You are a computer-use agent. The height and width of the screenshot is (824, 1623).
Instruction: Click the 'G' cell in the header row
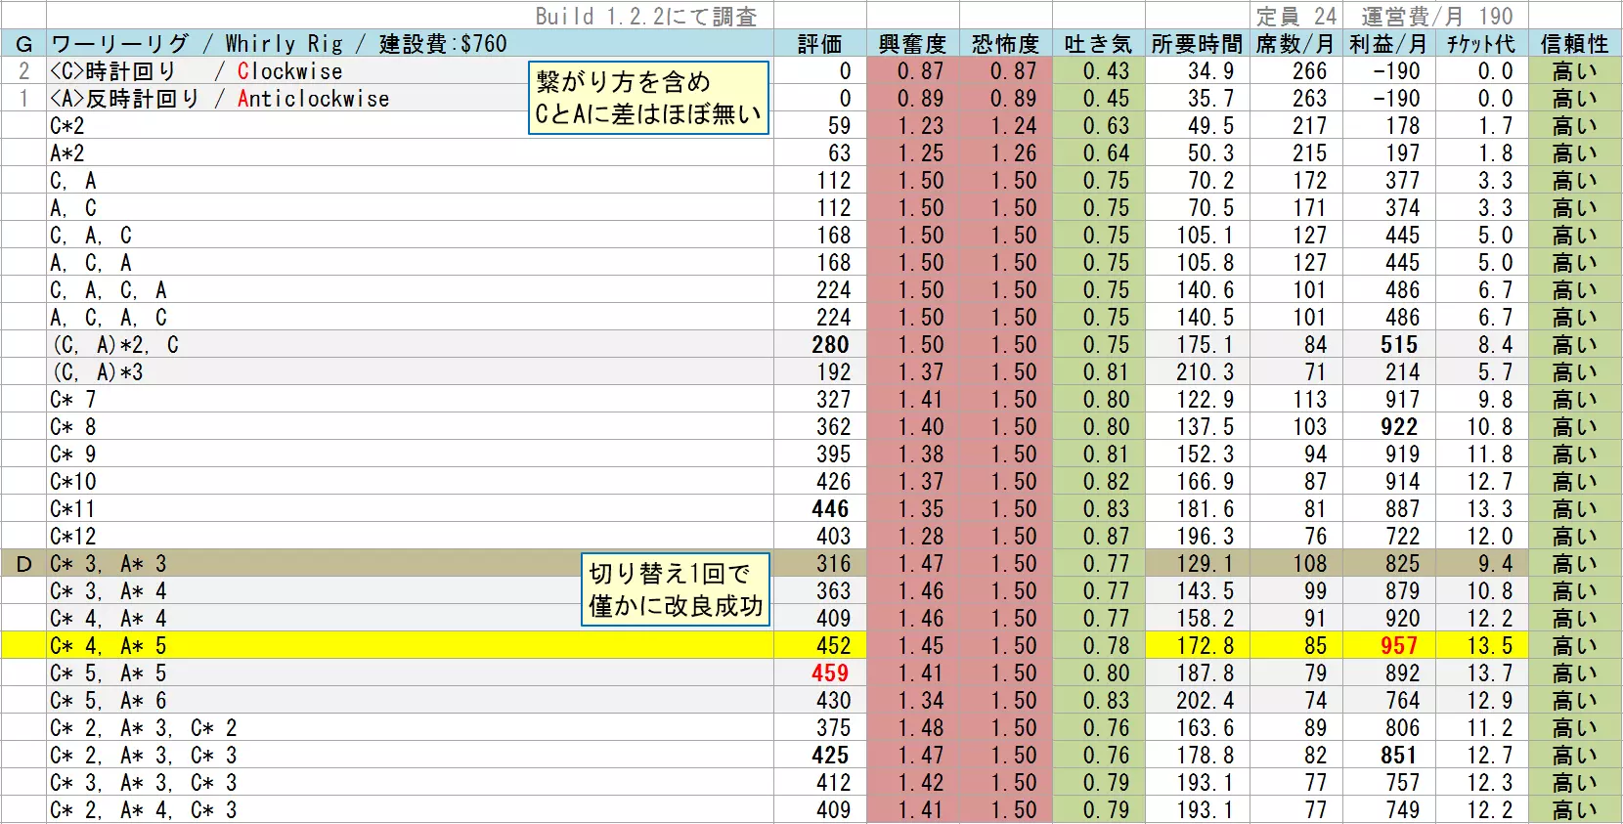[x=24, y=44]
